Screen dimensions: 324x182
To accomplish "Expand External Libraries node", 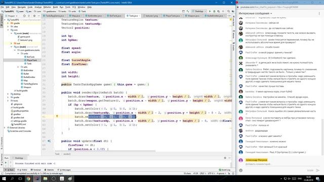I will 5,128.
